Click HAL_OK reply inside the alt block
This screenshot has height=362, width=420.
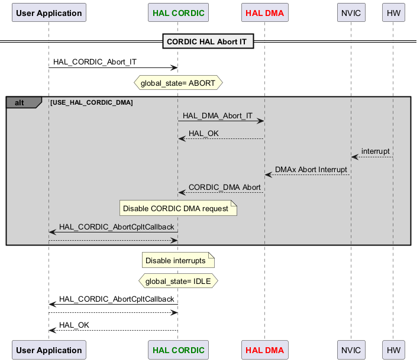203,133
